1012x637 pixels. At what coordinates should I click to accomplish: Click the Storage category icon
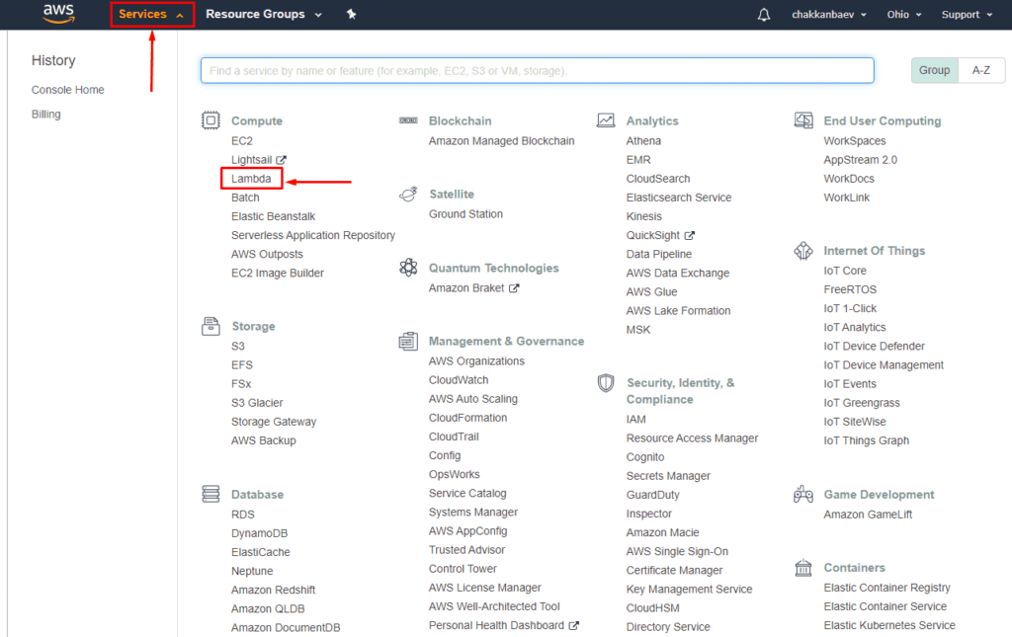pos(211,326)
